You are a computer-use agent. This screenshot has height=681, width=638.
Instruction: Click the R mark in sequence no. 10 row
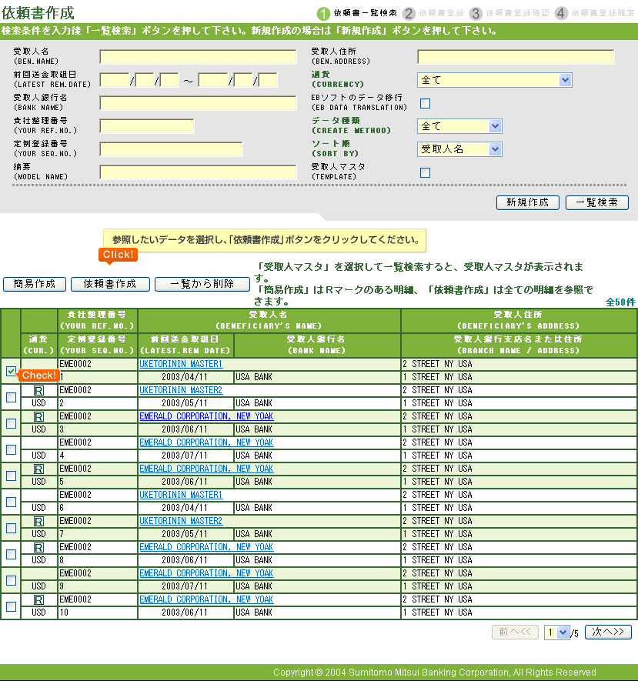[38, 599]
